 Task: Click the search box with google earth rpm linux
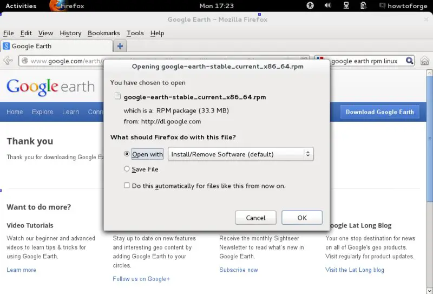tap(364, 61)
